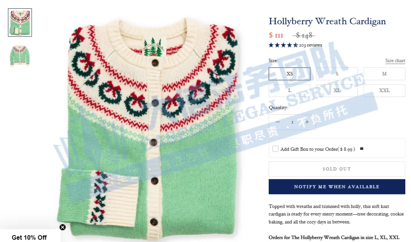The height and width of the screenshot is (242, 411).
Task: Select size XL
Action: 337,90
